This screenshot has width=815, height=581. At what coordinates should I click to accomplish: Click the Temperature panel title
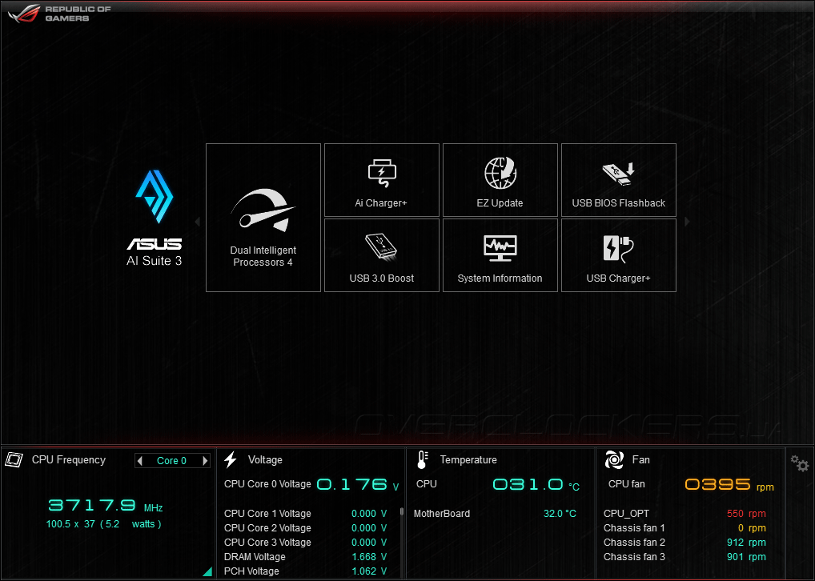pyautogui.click(x=468, y=460)
